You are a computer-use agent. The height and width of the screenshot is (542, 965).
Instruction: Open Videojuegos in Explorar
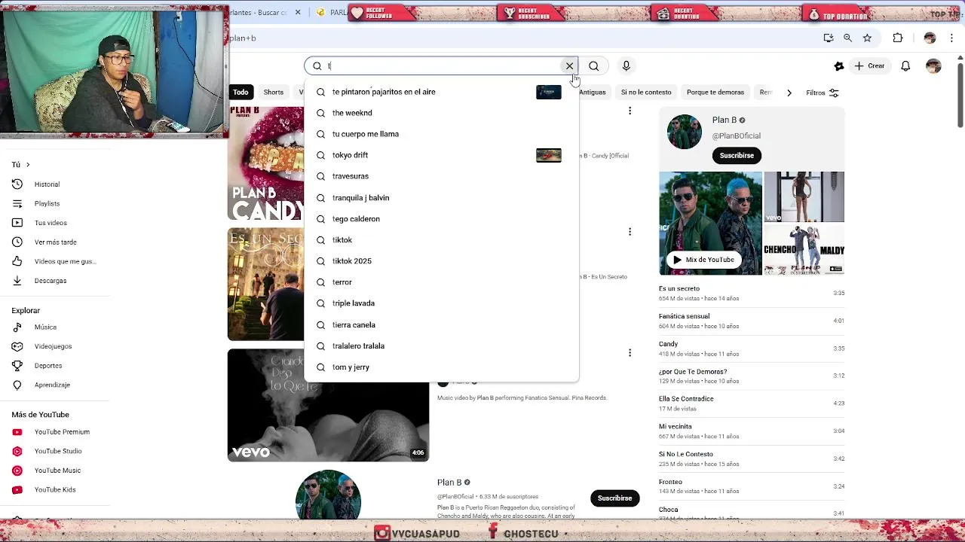53,346
